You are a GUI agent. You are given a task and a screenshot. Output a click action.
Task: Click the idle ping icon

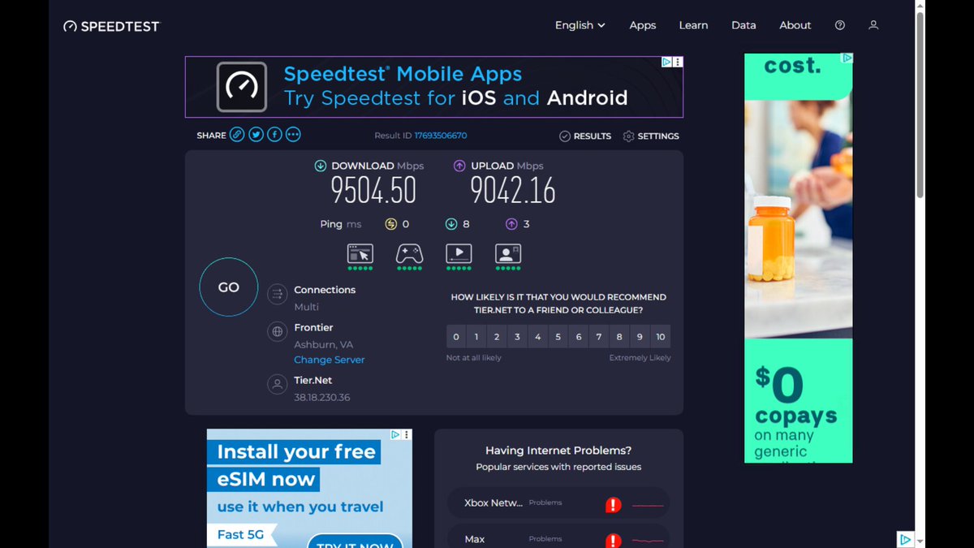click(x=390, y=224)
